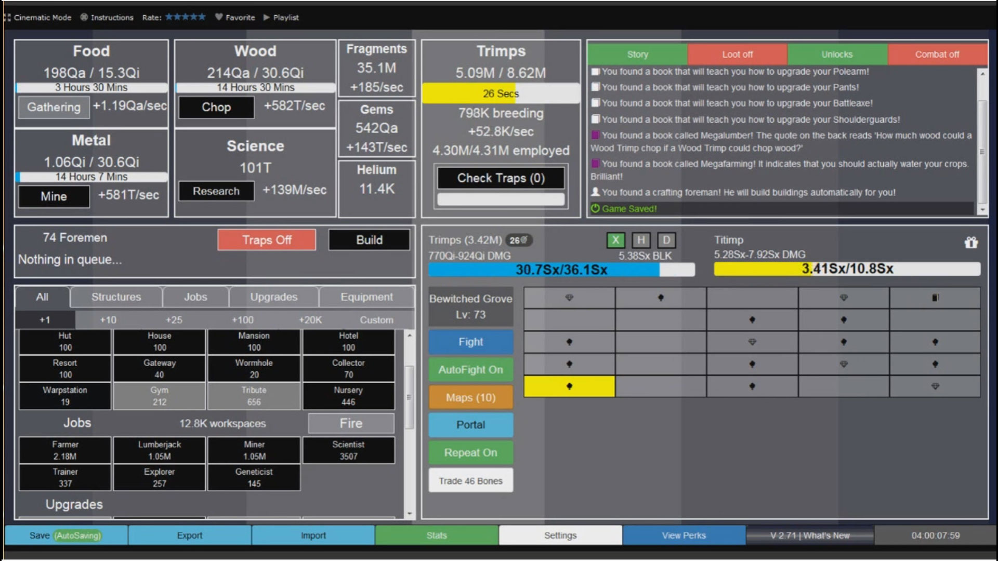The height and width of the screenshot is (561, 998).
Task: Select the +100 purchase amount
Action: [242, 320]
